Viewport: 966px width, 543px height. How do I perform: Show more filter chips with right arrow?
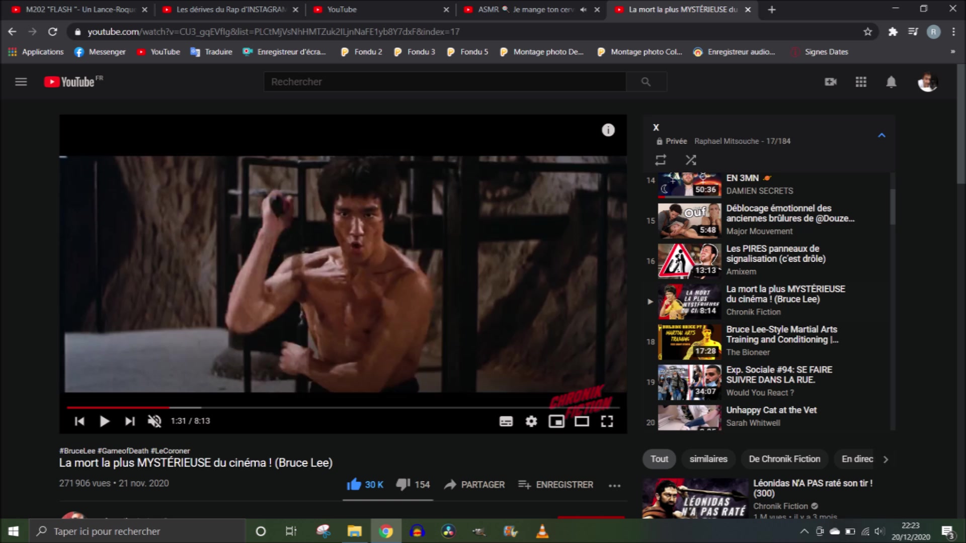pos(886,459)
